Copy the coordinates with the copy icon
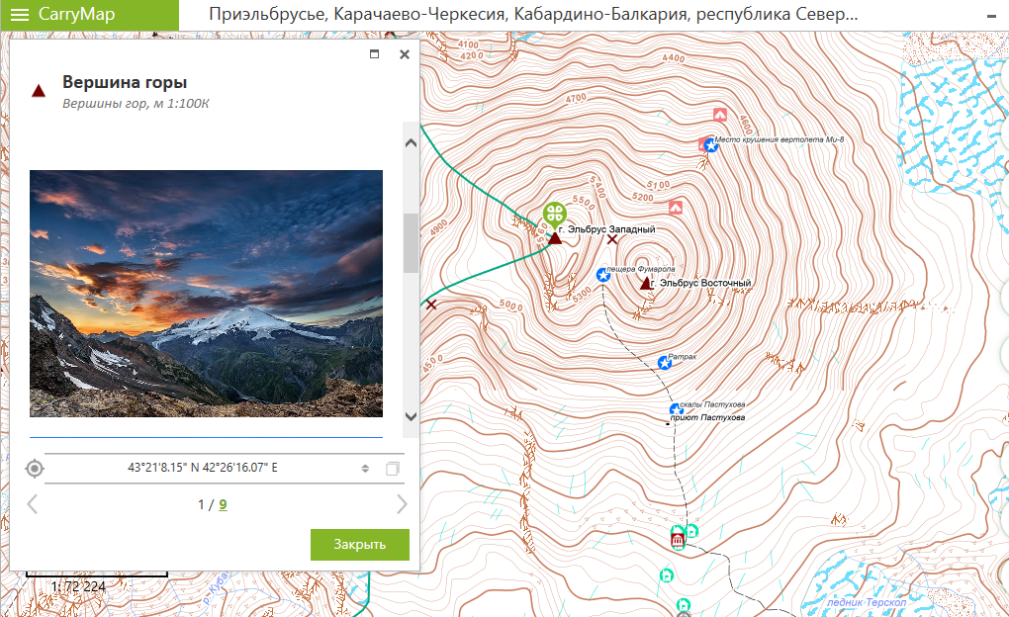This screenshot has width=1009, height=617. point(392,469)
